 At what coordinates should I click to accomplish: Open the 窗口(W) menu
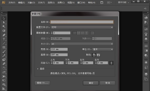[81, 2]
